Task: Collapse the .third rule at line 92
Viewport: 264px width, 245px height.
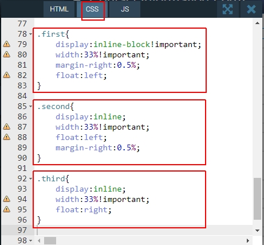Action: pos(31,179)
